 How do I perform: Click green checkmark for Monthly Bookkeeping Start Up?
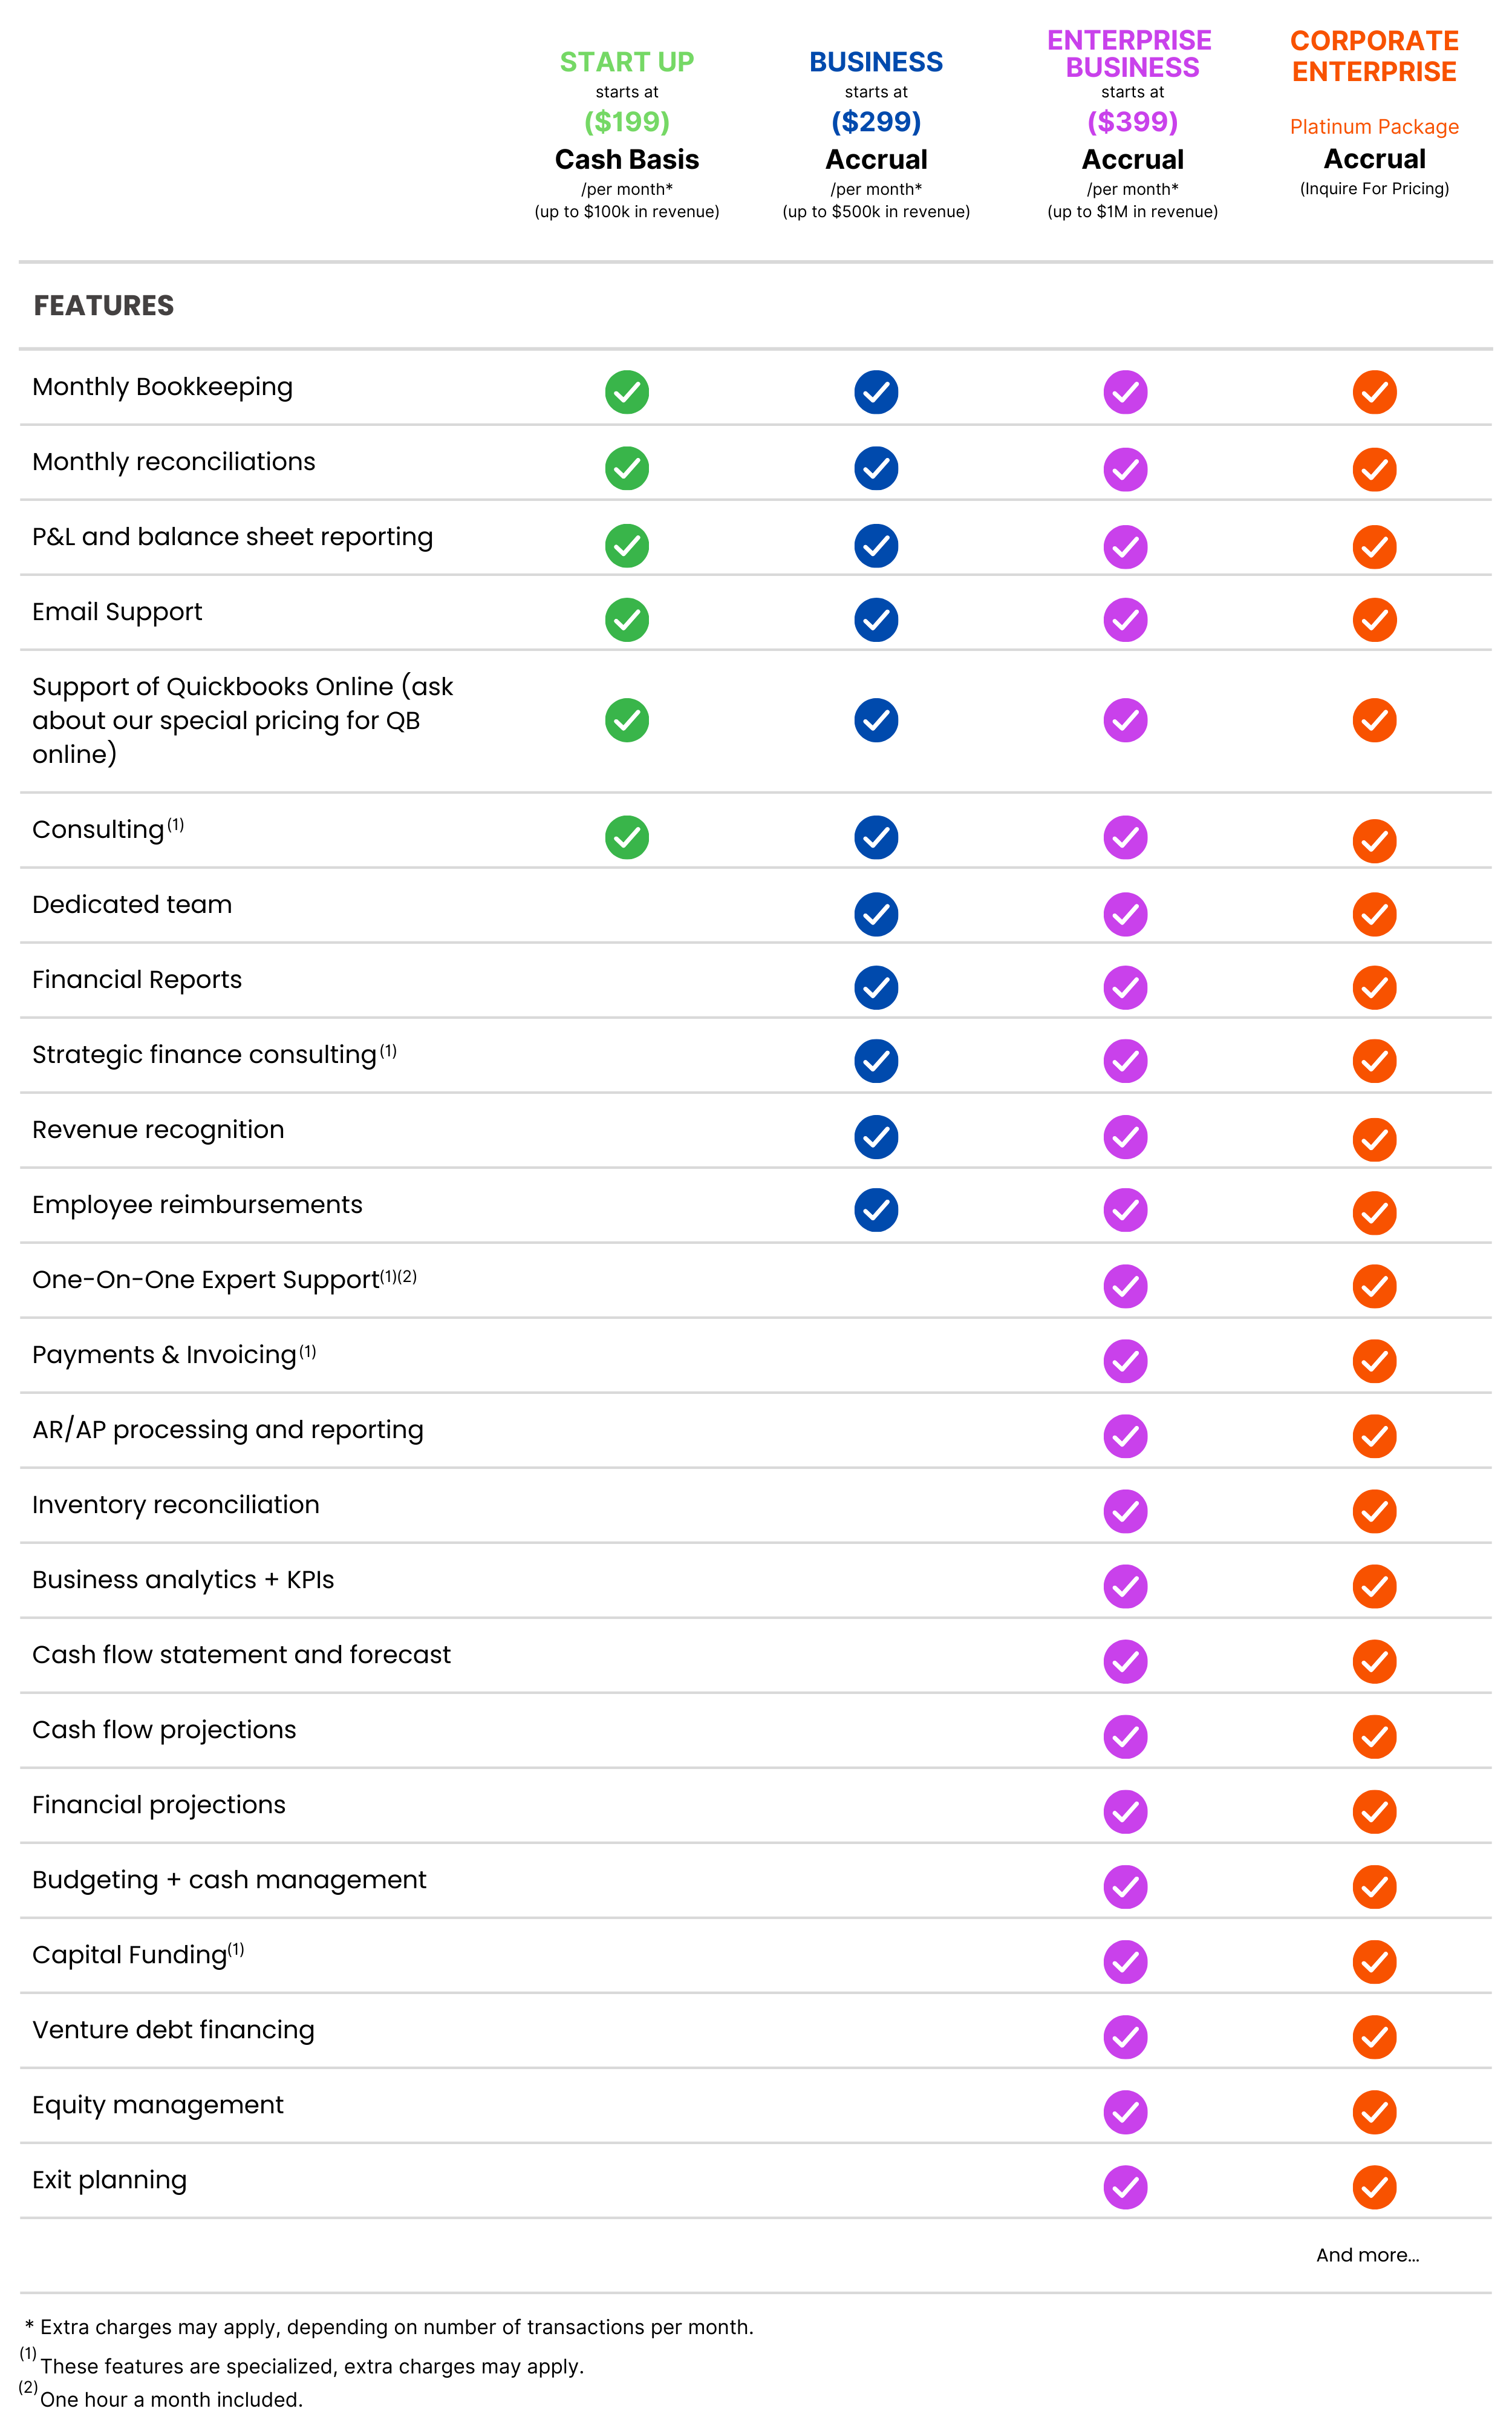pyautogui.click(x=627, y=392)
